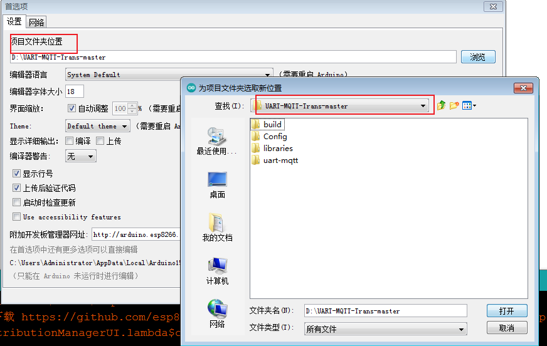This screenshot has height=346, width=547.
Task: Open Network location in sidebar
Action: 217,313
